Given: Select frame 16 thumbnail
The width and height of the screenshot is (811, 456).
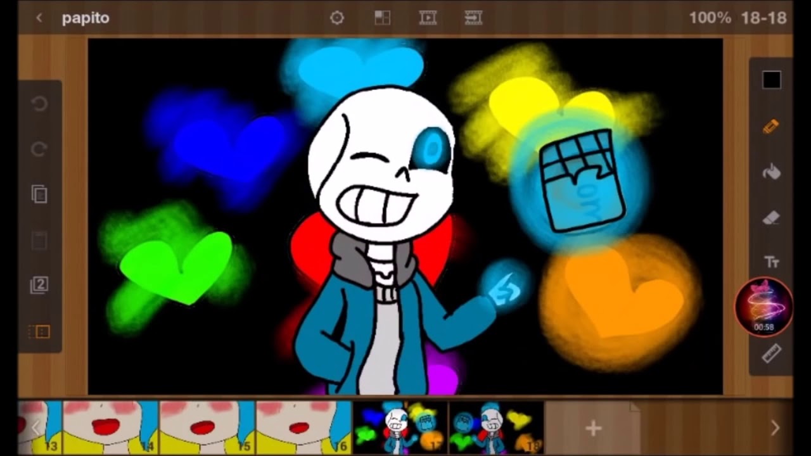Looking at the screenshot, I should coord(303,427).
